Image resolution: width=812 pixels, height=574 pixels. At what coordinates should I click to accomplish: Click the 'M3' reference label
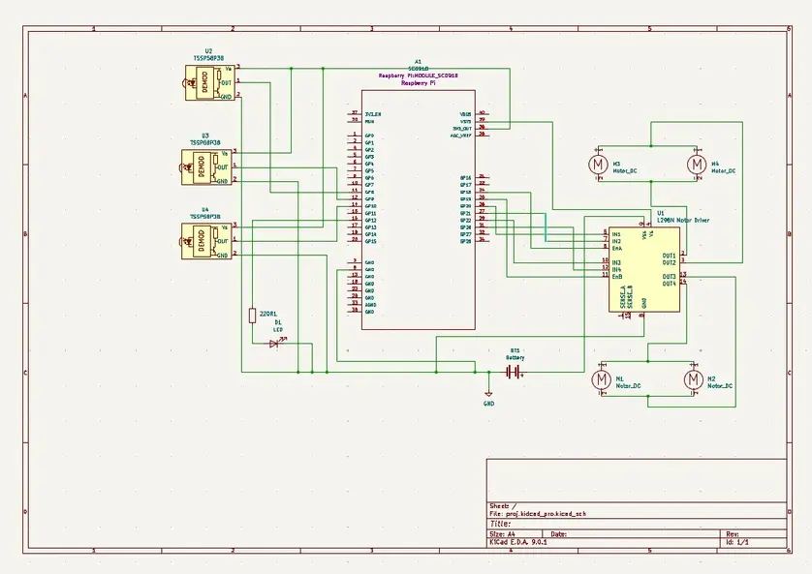[x=617, y=164]
